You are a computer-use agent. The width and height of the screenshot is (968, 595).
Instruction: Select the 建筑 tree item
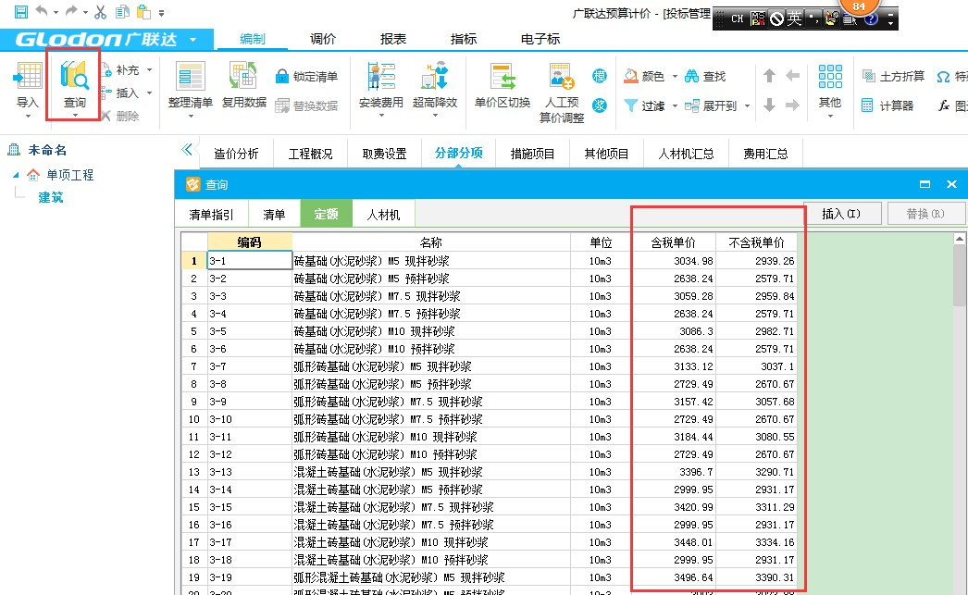click(x=51, y=197)
